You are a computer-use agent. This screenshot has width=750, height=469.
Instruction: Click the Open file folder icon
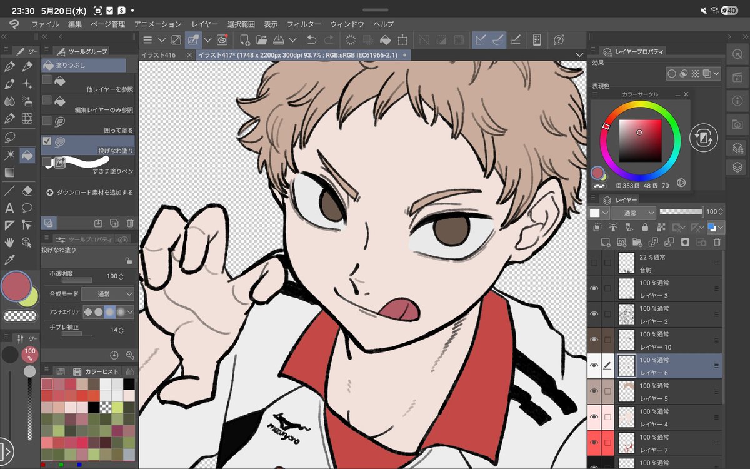[262, 40]
